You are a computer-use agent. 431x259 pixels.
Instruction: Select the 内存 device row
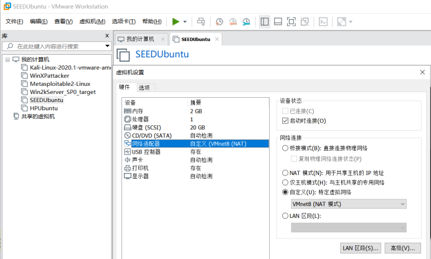click(x=196, y=111)
